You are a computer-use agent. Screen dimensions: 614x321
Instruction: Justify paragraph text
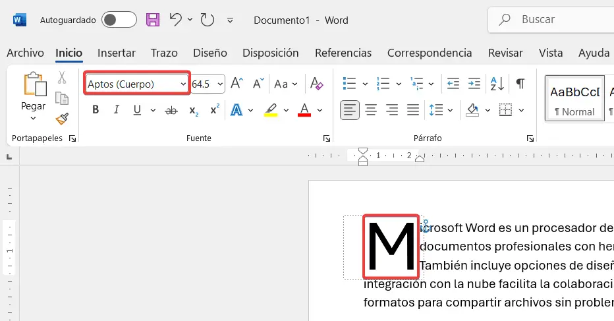[x=413, y=110]
